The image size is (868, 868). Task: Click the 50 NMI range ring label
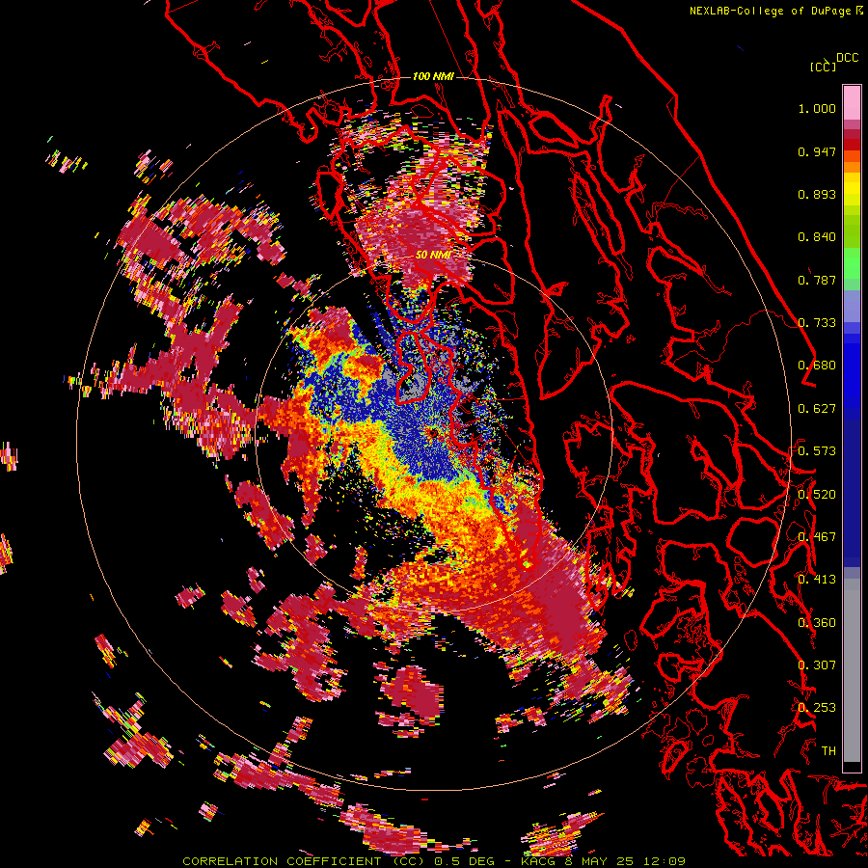click(433, 255)
